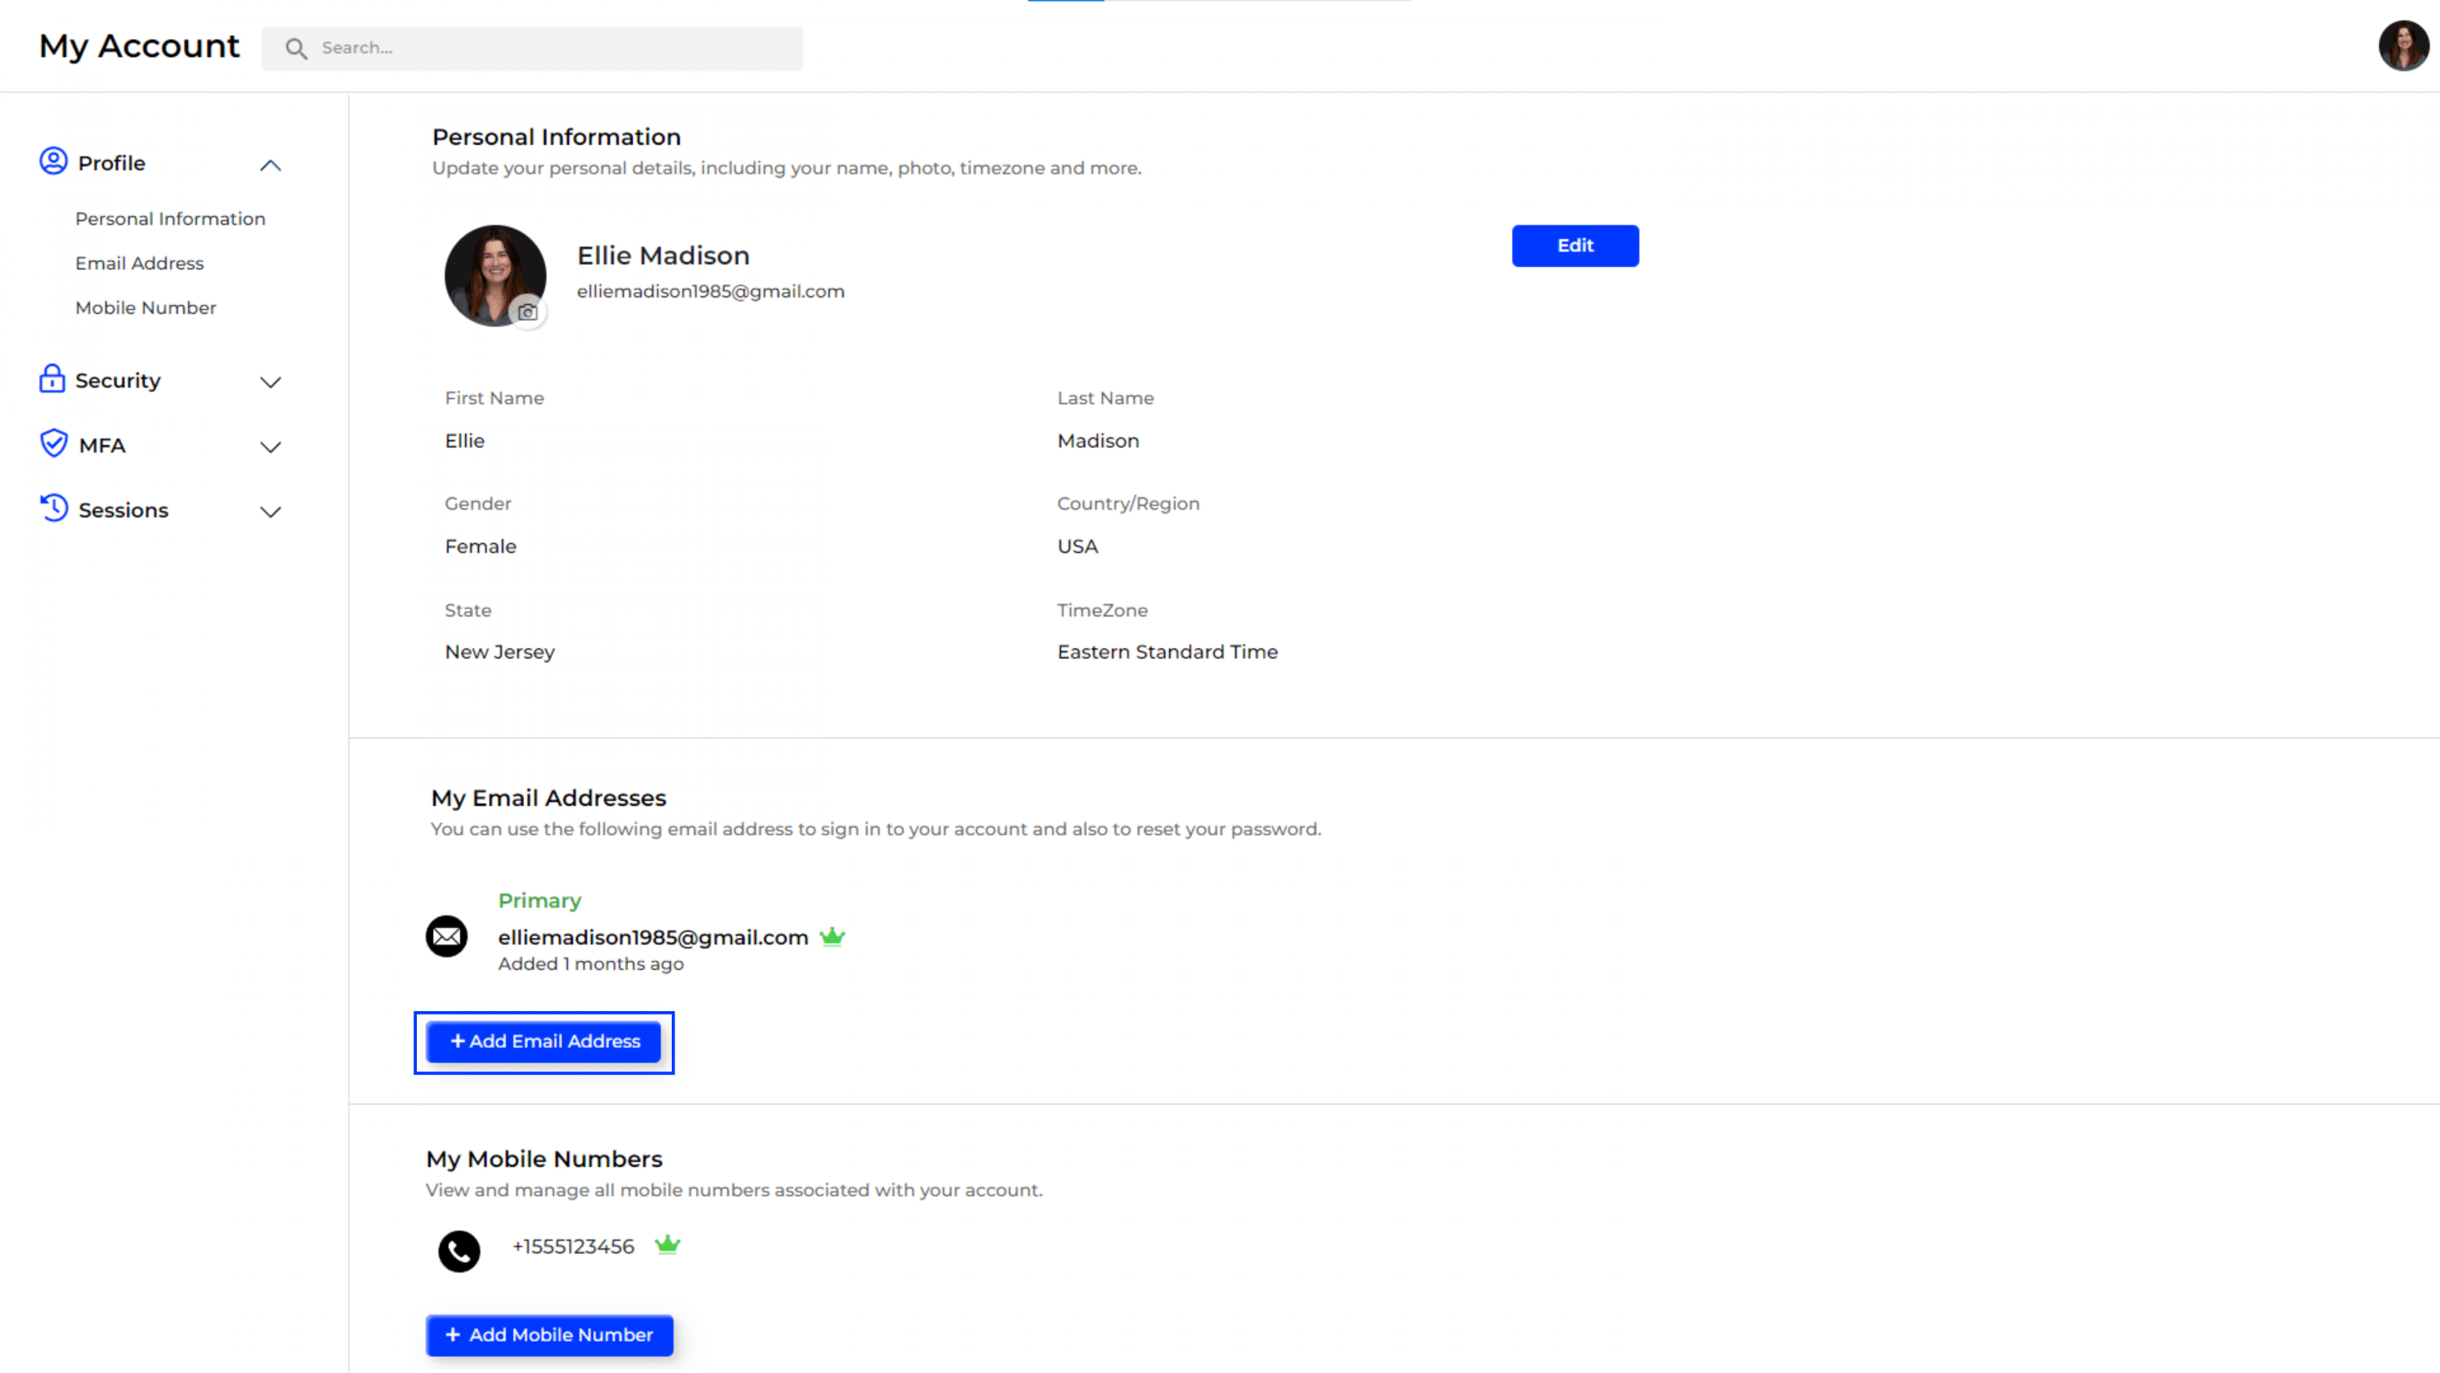This screenshot has width=2440, height=1373.
Task: Select the Sessions menu label
Action: point(123,509)
